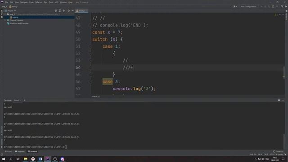Open the Code menu

(x=31, y=2)
